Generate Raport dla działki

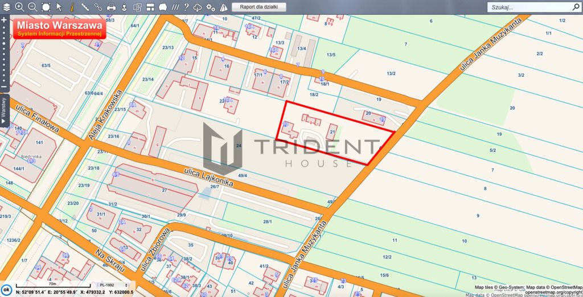tap(259, 7)
